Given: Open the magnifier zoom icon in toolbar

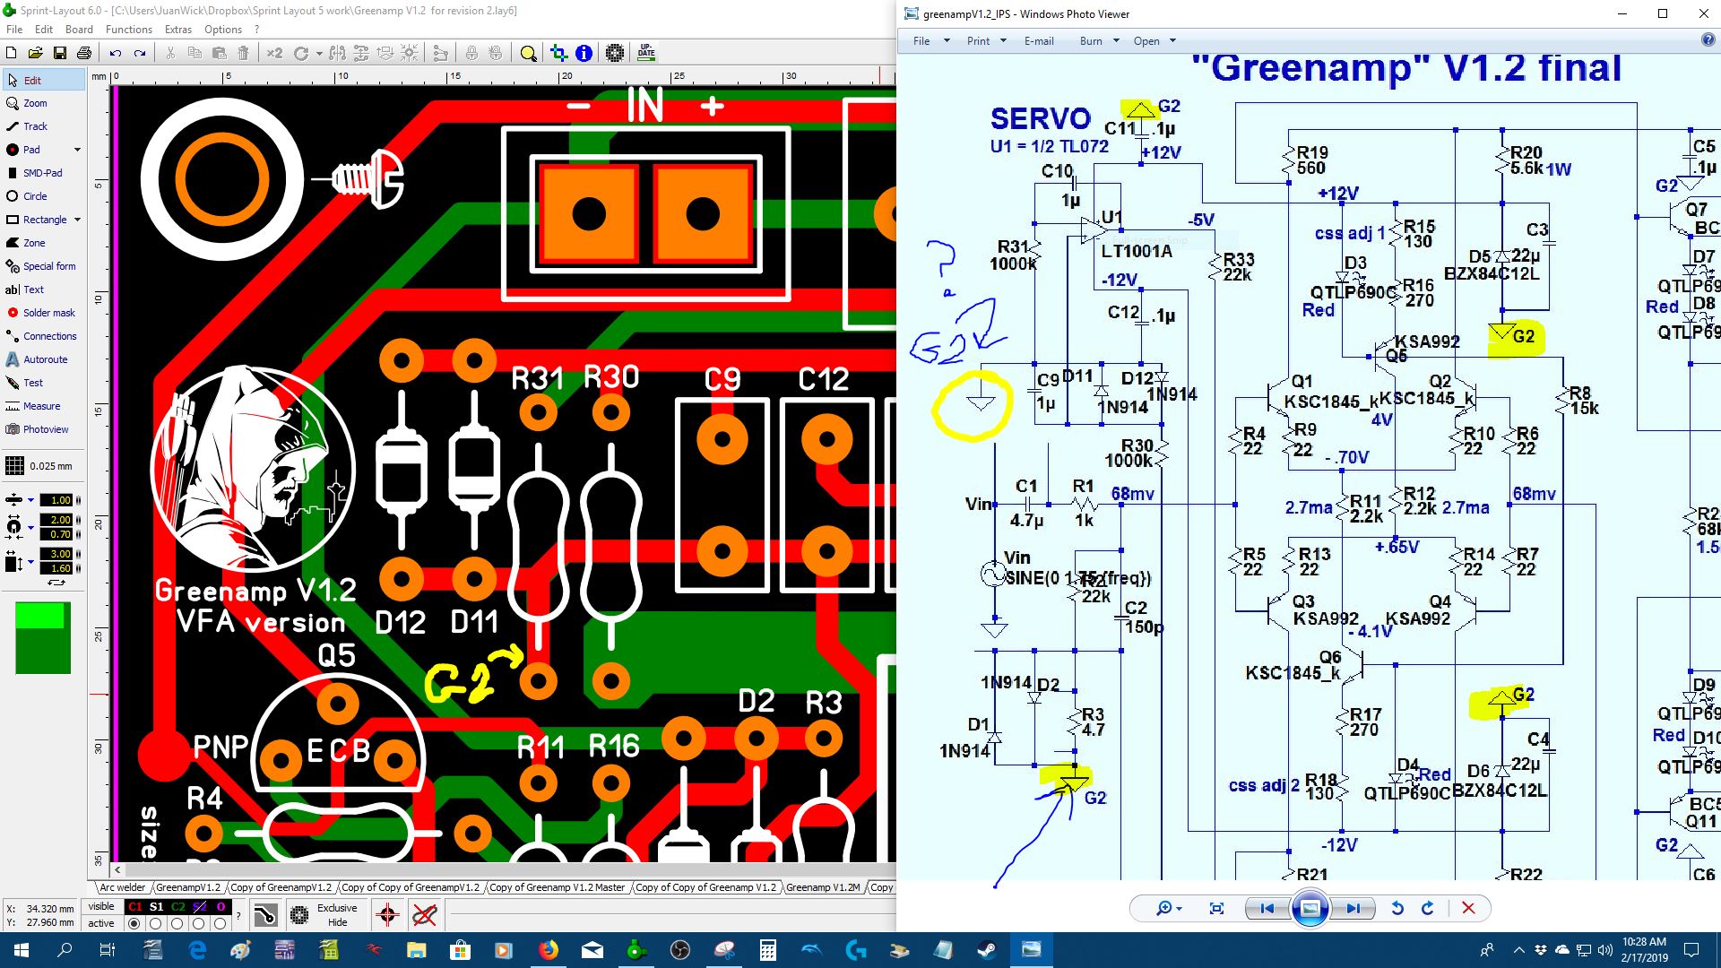Looking at the screenshot, I should point(529,53).
